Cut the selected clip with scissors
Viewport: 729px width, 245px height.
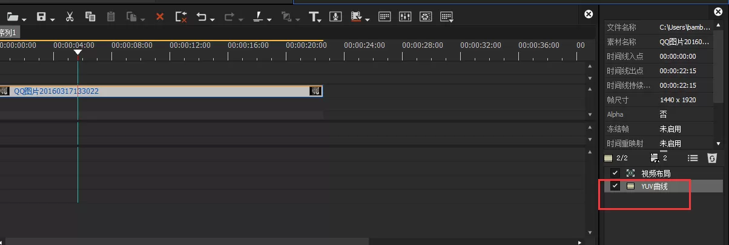pyautogui.click(x=70, y=17)
